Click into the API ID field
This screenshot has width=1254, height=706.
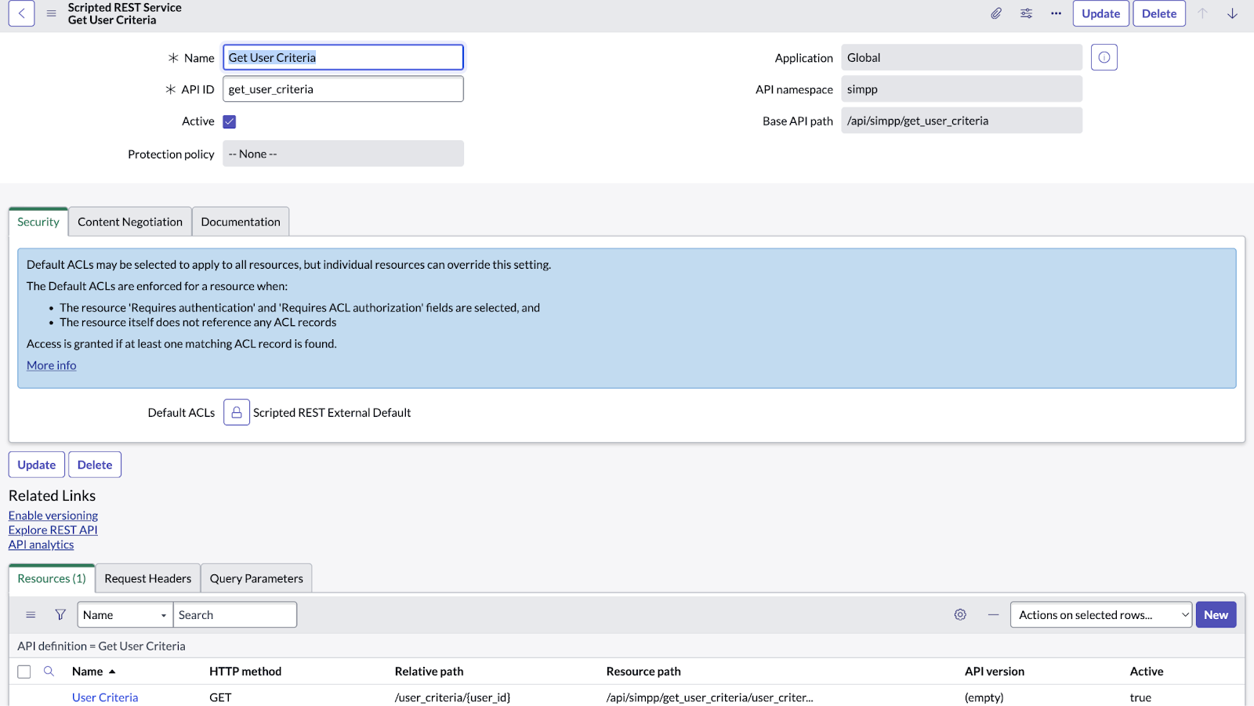tap(342, 89)
